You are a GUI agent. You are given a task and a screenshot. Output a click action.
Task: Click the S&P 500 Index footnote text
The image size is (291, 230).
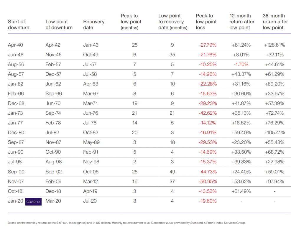(126, 223)
